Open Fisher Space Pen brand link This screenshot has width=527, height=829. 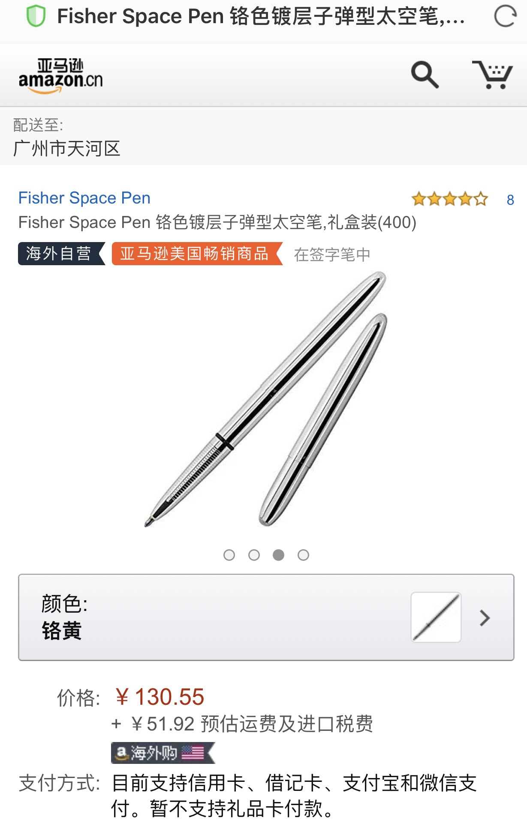point(84,198)
